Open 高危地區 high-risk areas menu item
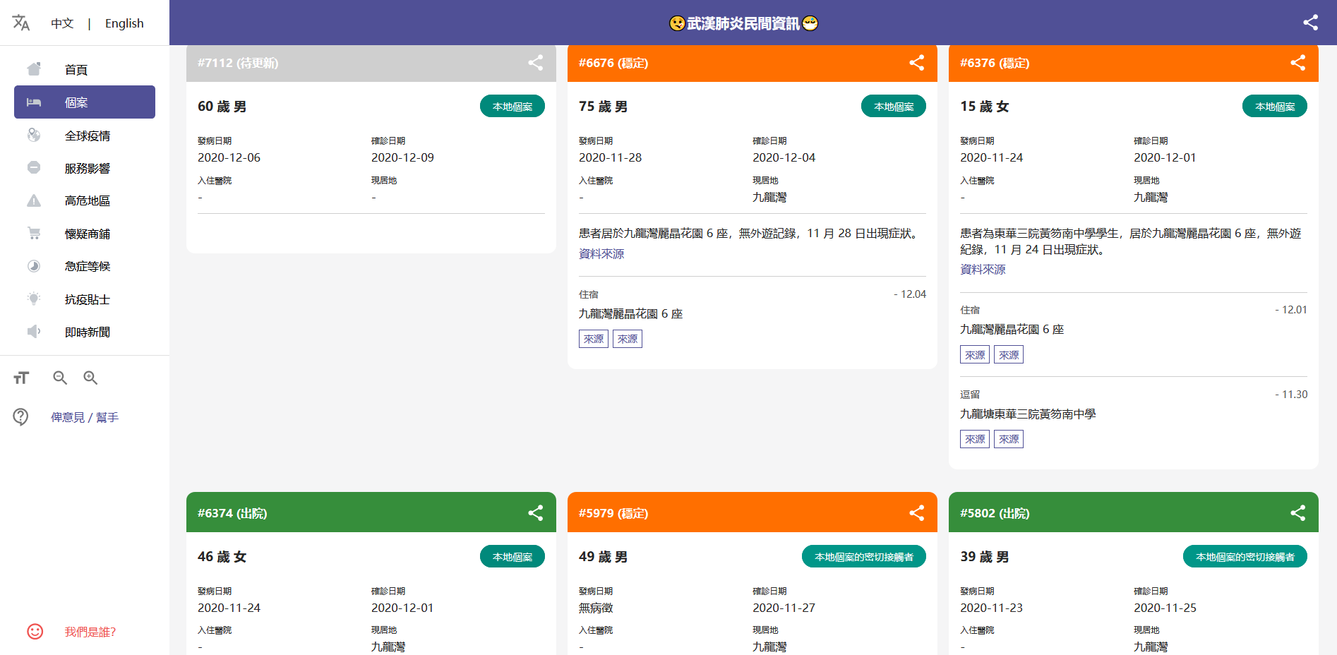This screenshot has height=655, width=1337. coord(85,200)
